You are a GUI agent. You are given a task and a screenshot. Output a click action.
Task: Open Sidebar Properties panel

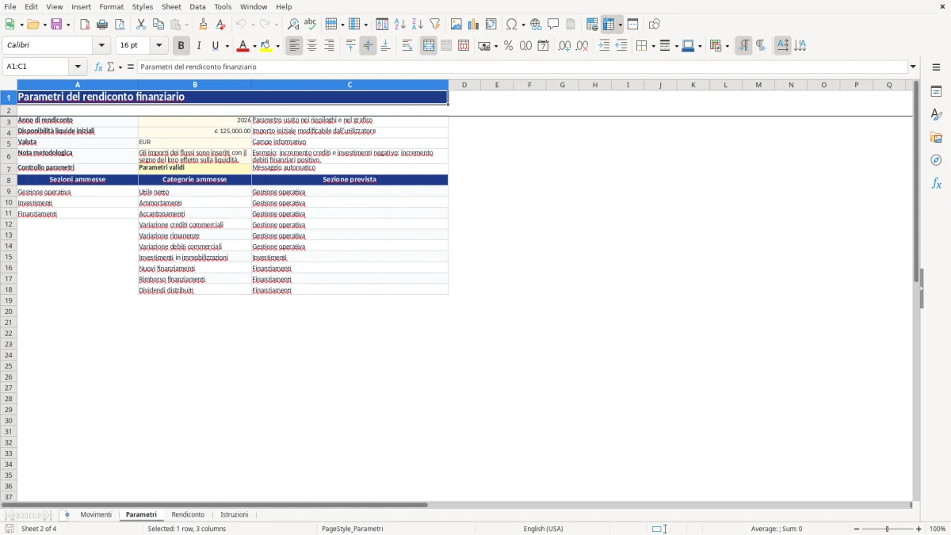click(x=936, y=92)
